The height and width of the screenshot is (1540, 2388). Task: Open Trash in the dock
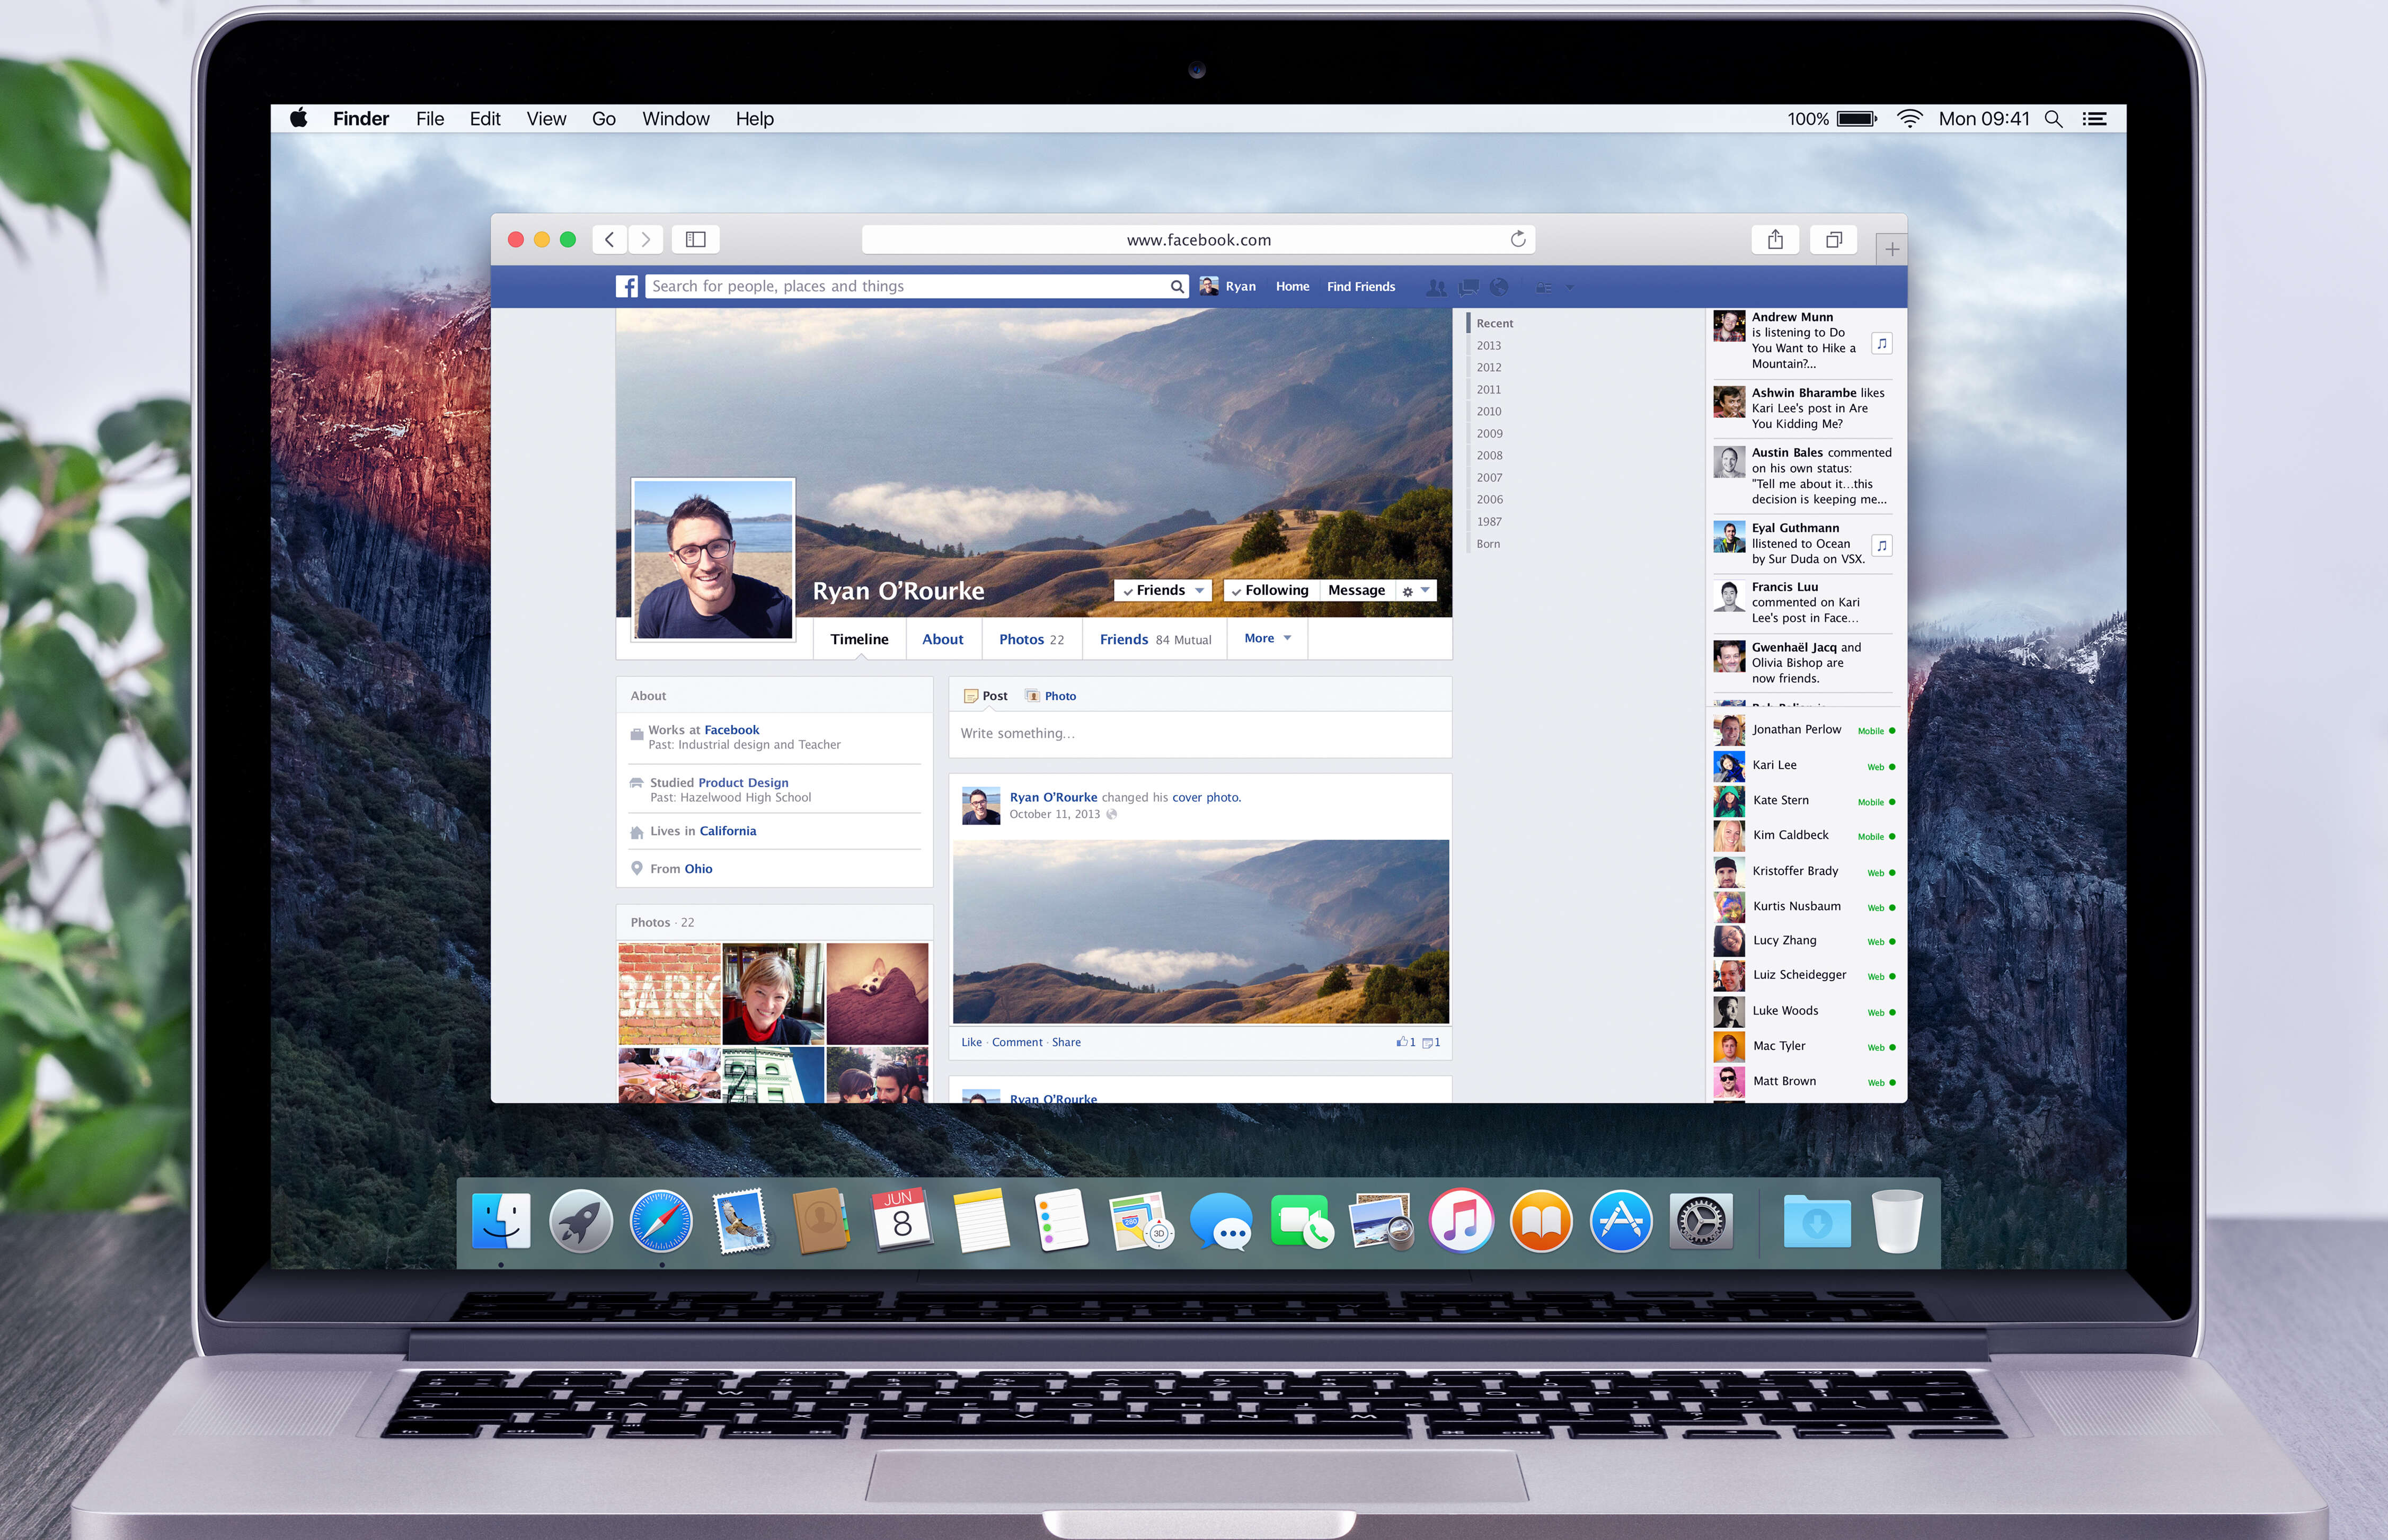coord(1897,1221)
